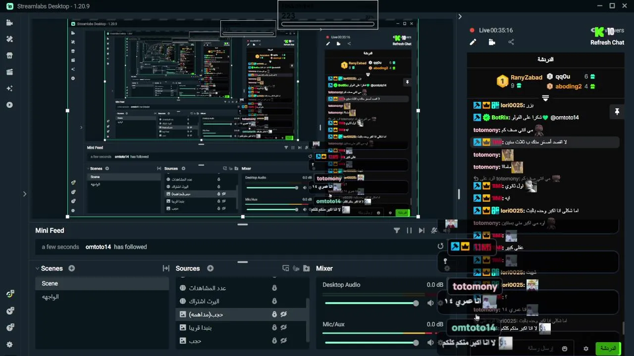Click Refresh Chat
Viewport: 634px width, 356px height.
coord(607,43)
